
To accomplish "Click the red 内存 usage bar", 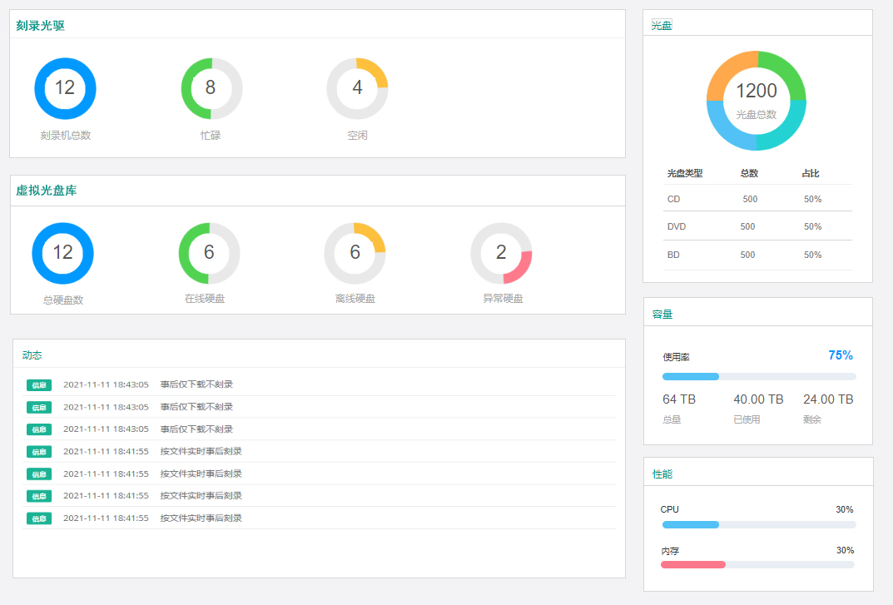I will click(757, 564).
